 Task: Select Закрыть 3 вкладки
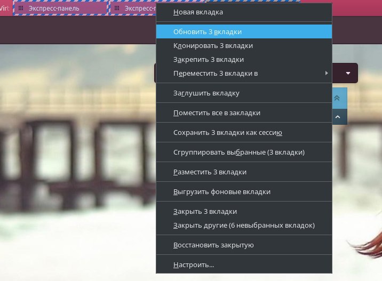244,211
